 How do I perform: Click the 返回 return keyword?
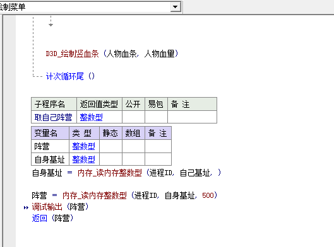[39, 218]
